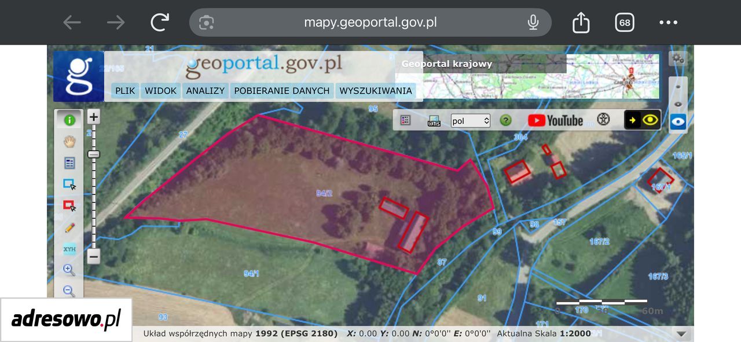The width and height of the screenshot is (741, 342).
Task: Click the Geoportal krajowy label
Action: coord(446,64)
